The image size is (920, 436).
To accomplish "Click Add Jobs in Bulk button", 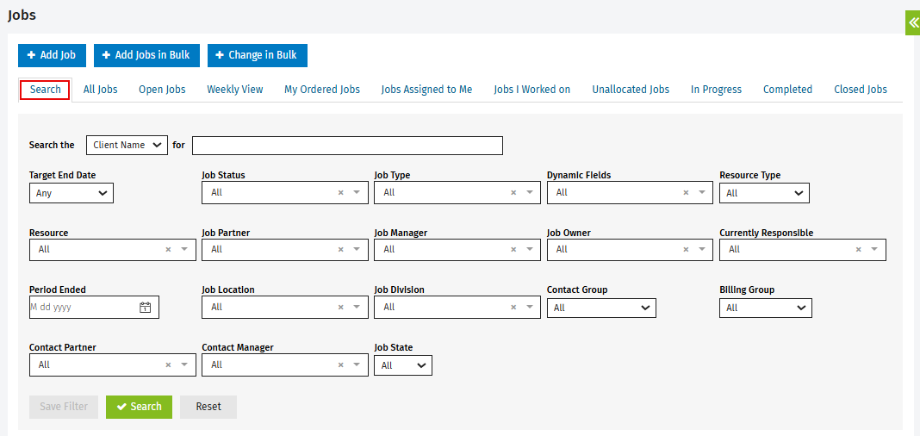I will coord(146,55).
